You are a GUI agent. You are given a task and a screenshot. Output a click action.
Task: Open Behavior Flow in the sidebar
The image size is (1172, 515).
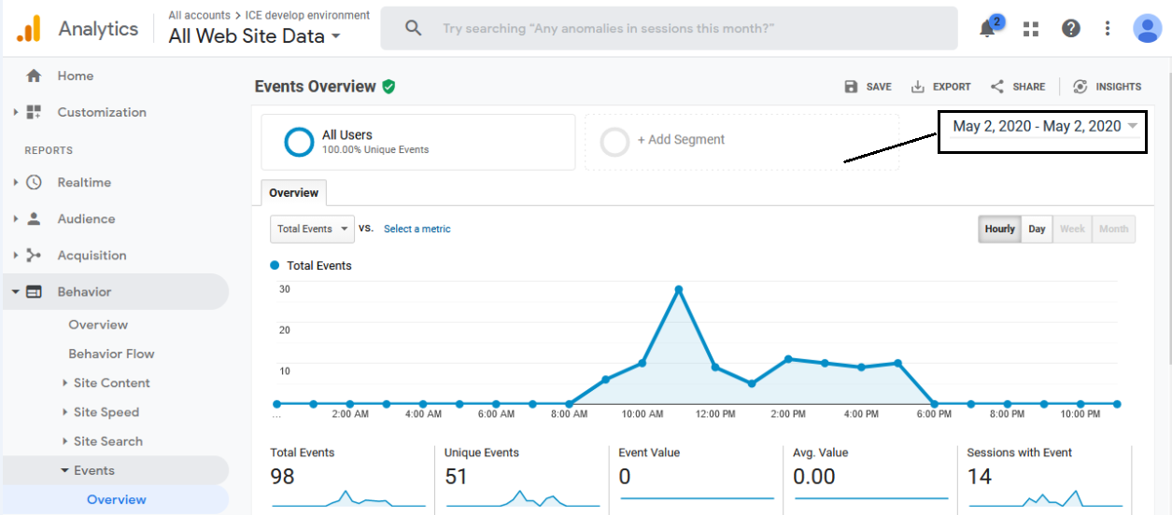tap(111, 354)
